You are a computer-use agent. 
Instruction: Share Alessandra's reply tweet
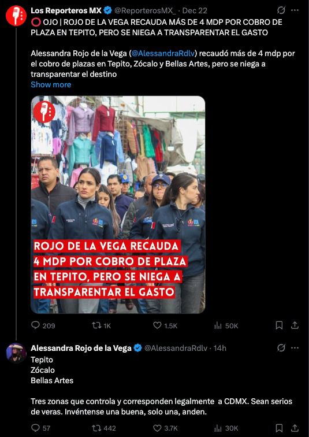click(x=295, y=428)
